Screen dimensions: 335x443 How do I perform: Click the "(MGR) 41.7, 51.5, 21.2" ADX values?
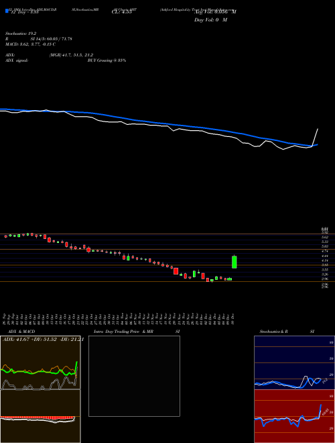pos(71,55)
